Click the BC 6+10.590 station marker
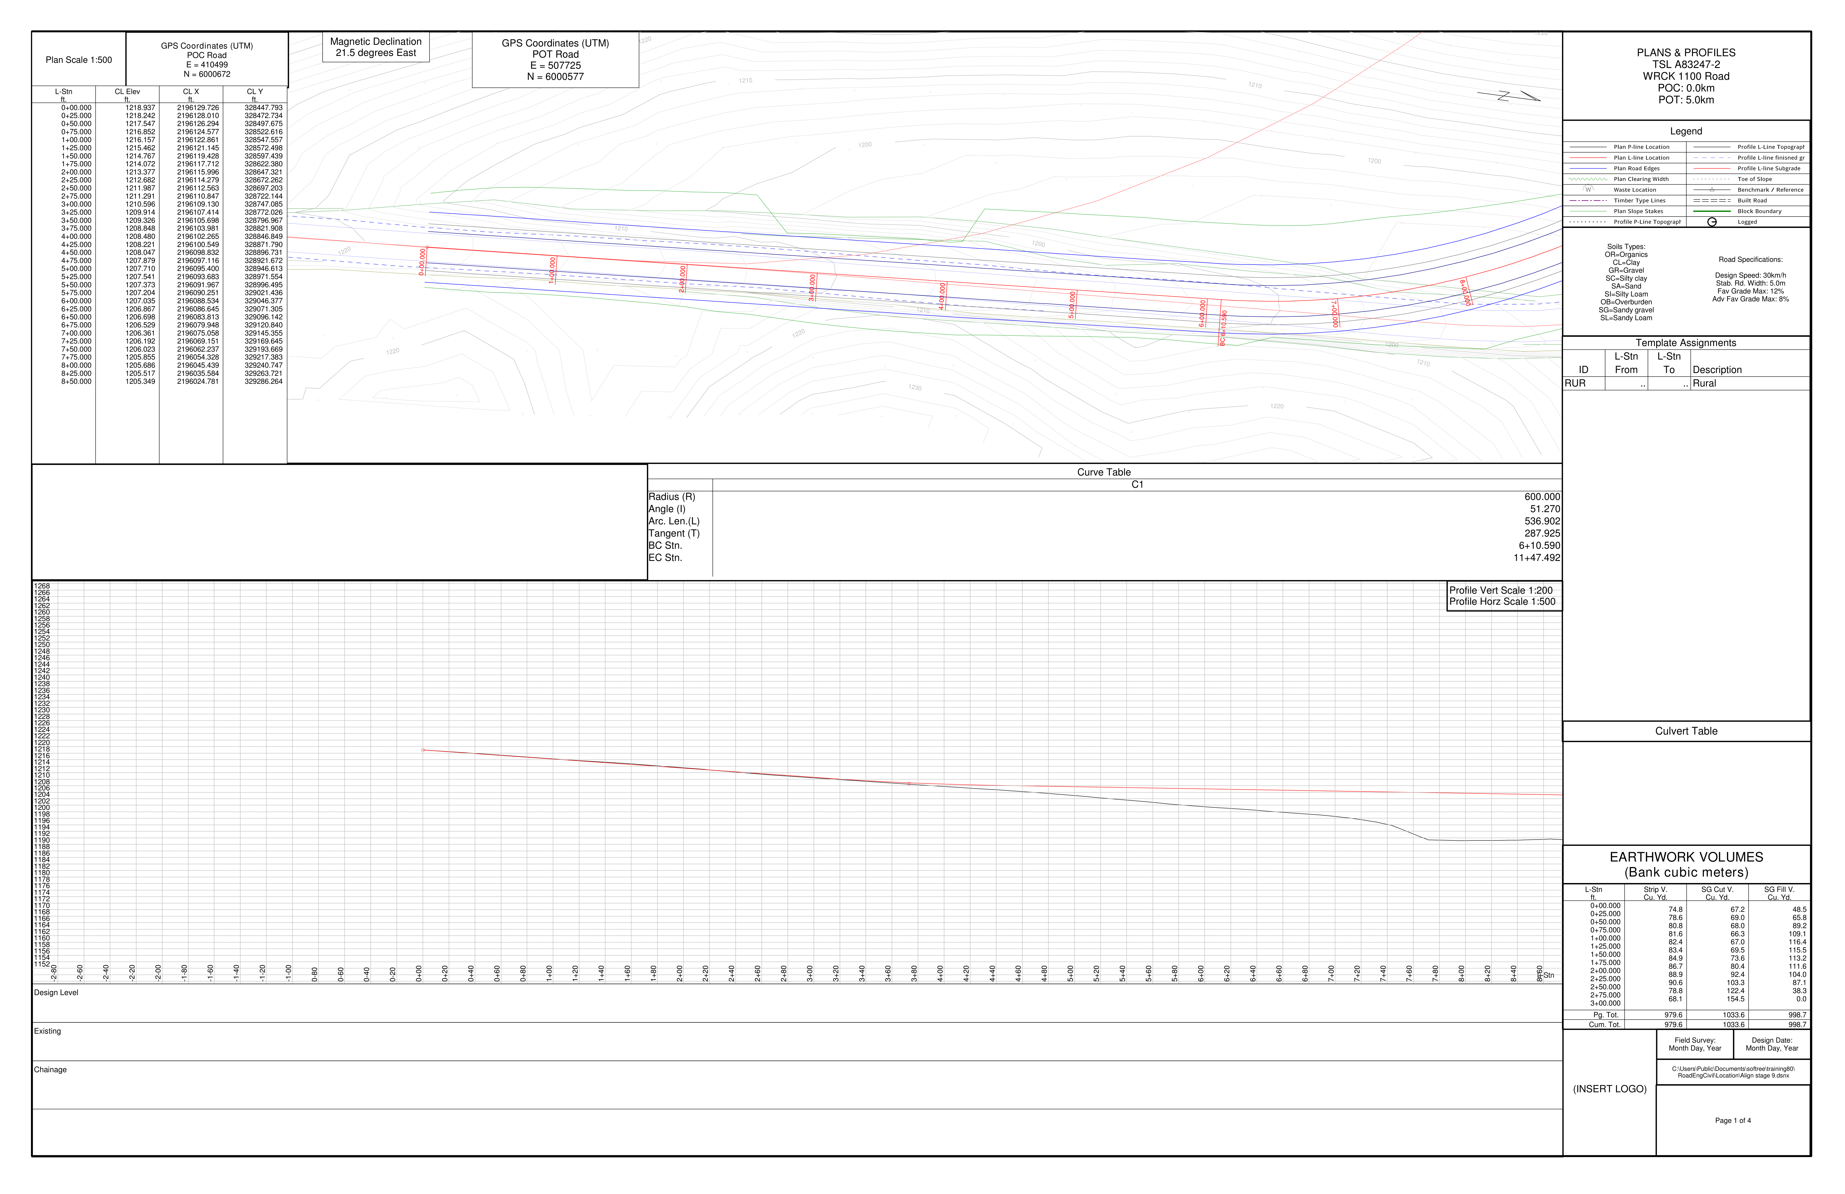Viewport: 1845px width, 1194px height. click(x=1223, y=328)
